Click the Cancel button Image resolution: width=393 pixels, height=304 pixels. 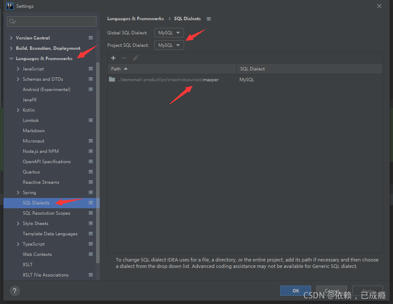coord(332,291)
